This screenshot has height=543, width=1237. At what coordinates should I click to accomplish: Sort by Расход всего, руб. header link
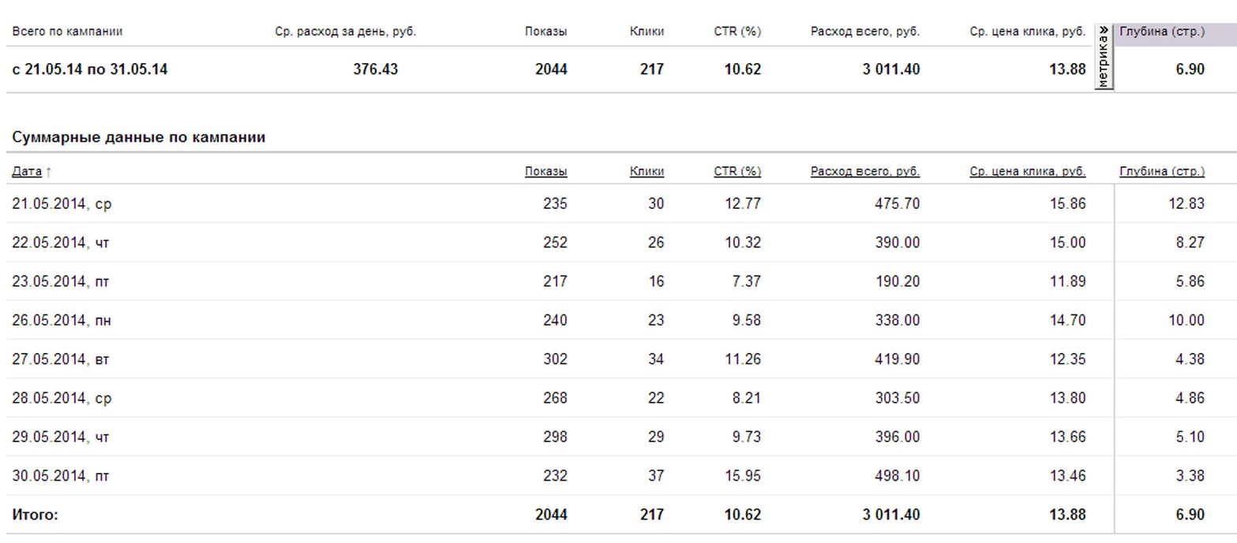coord(864,171)
